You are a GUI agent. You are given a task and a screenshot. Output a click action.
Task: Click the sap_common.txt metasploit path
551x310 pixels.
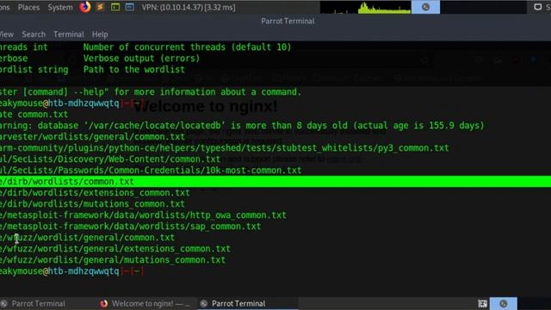tap(130, 226)
